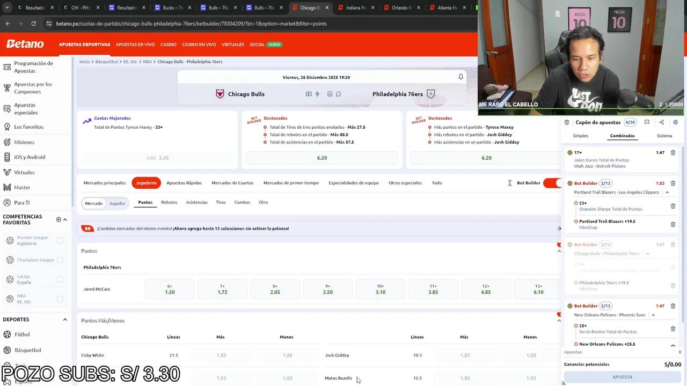Click the Betano logo
Image resolution: width=687 pixels, height=386 pixels.
click(x=25, y=44)
